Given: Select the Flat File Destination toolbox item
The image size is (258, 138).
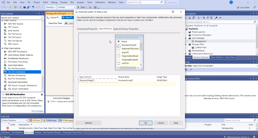Looking at the screenshot, I should pyautogui.click(x=17, y=68).
